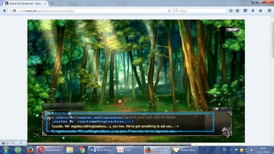The image size is (274, 154).
Task: Click the EN language indicator
Action: (224, 150)
